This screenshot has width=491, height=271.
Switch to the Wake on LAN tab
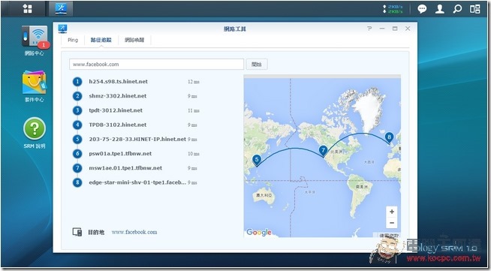pos(134,40)
